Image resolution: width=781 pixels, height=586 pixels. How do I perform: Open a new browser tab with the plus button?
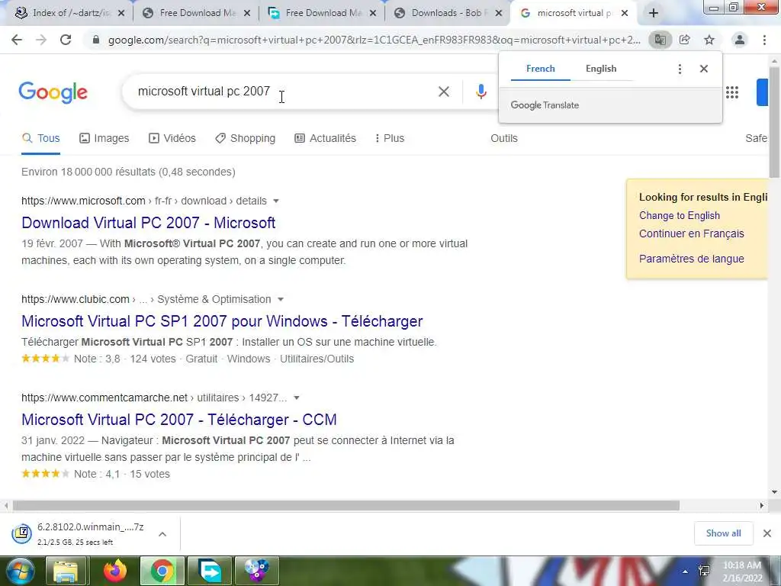654,13
